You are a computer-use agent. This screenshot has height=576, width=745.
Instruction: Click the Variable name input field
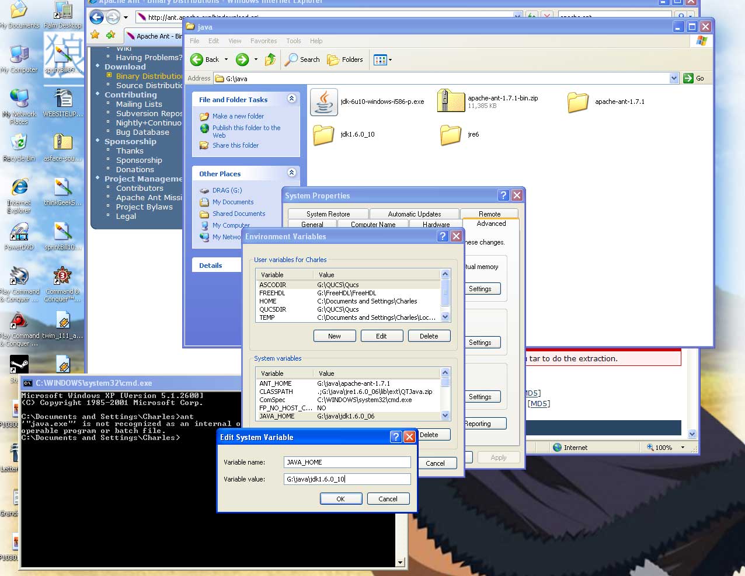coord(347,462)
